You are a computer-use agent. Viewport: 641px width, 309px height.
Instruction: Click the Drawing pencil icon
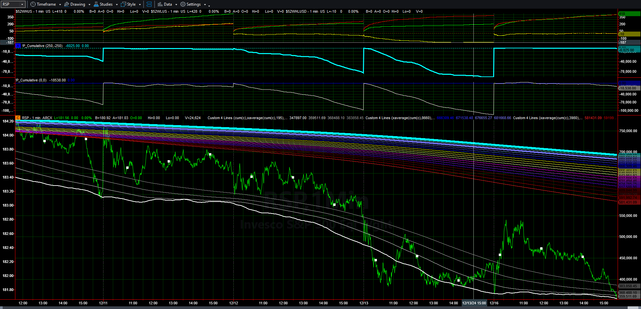66,4
